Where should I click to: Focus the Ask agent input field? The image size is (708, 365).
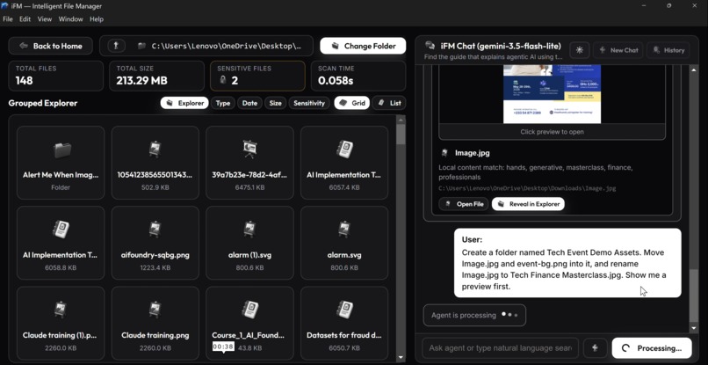coord(500,348)
